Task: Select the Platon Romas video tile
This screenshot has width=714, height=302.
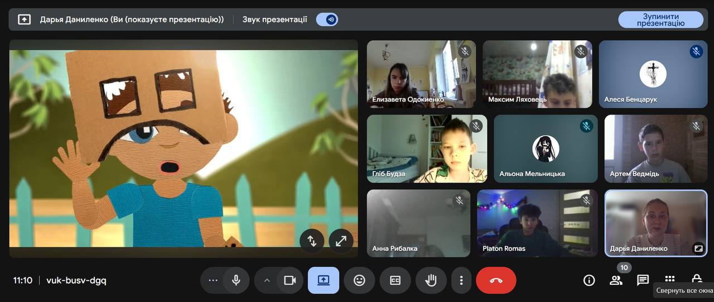Action: click(x=537, y=223)
